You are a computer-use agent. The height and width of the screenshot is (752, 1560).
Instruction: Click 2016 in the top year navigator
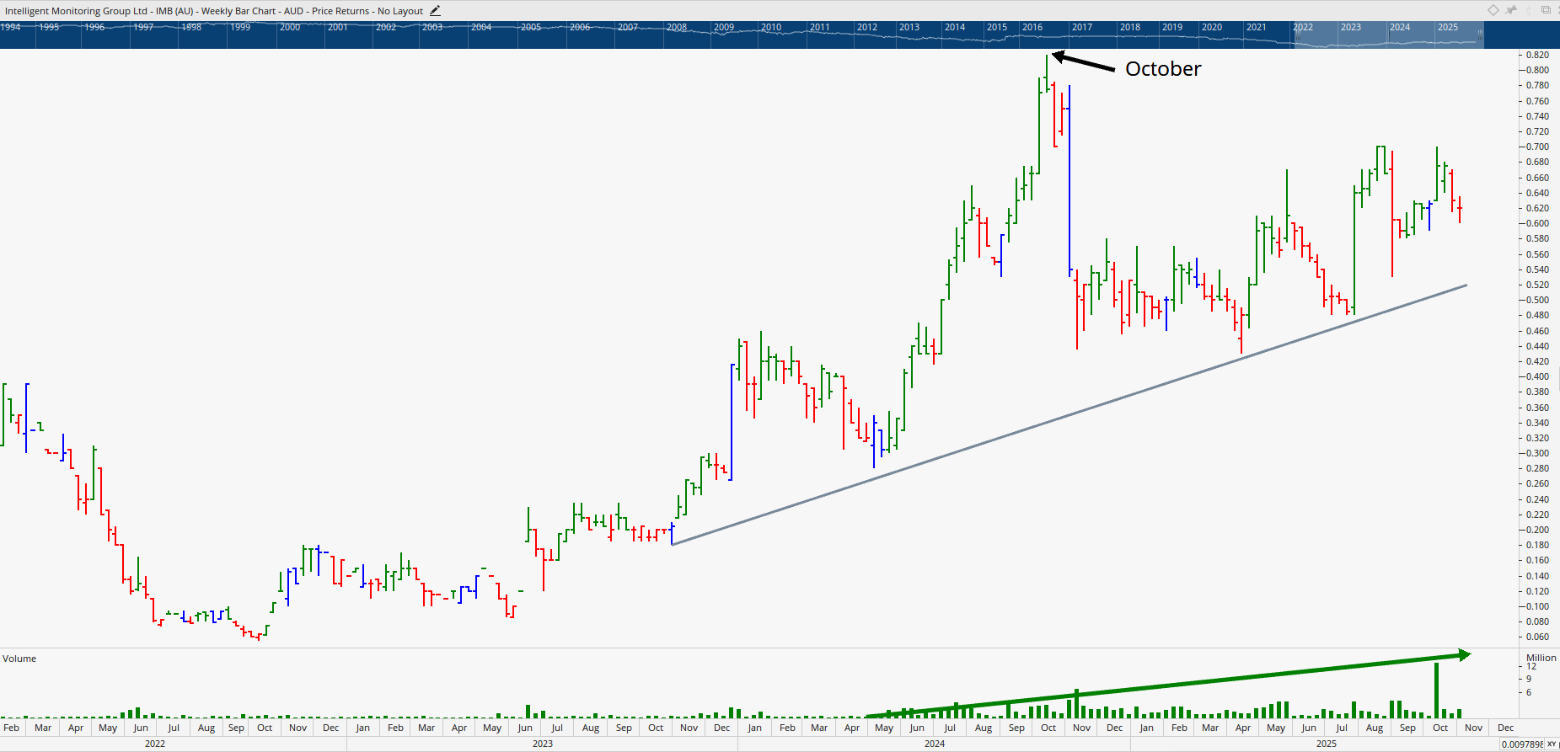click(1032, 28)
